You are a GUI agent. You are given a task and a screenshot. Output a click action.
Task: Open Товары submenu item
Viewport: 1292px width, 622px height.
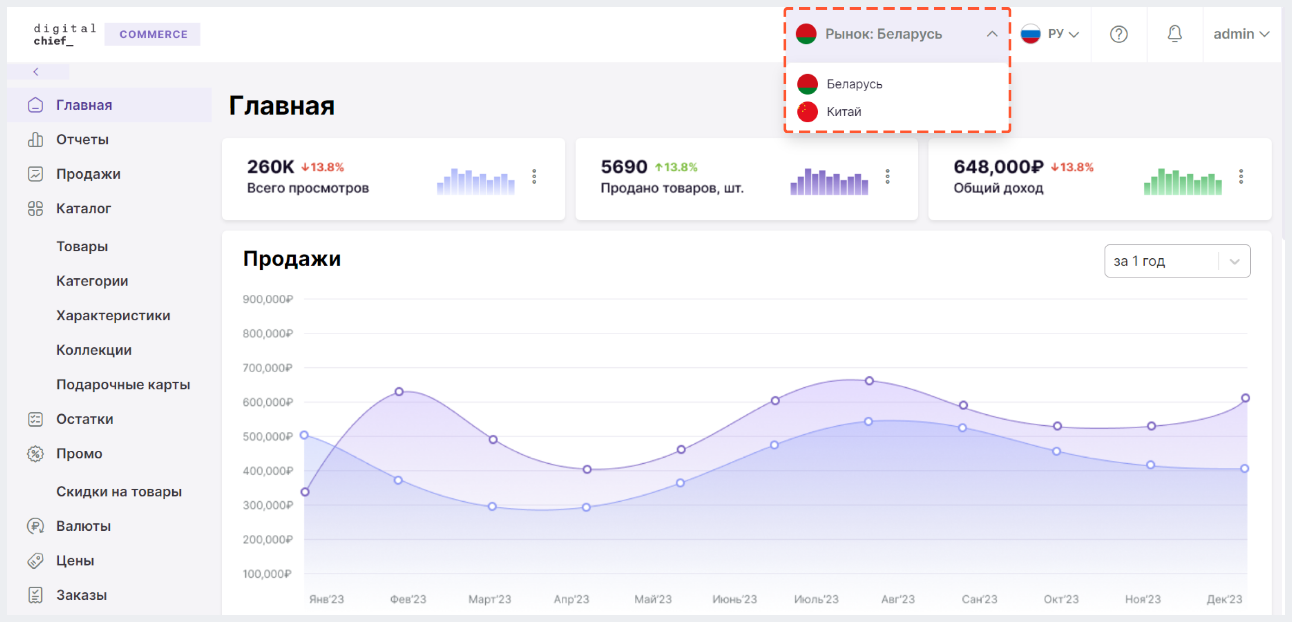(x=82, y=247)
